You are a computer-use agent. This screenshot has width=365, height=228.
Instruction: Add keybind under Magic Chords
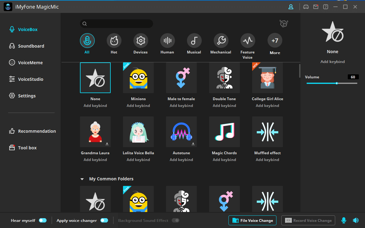click(224, 159)
